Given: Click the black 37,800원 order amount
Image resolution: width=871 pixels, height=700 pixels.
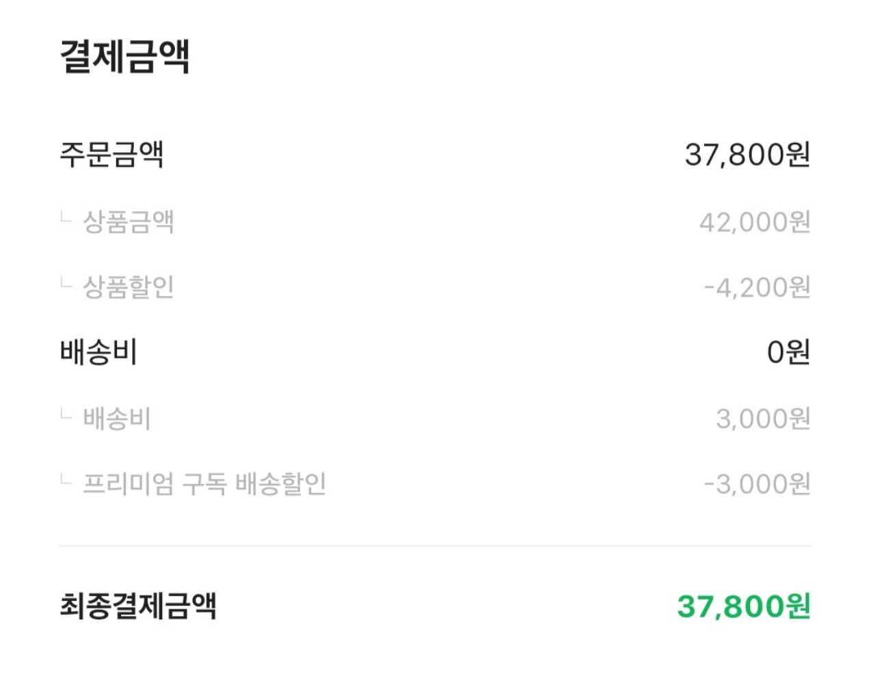Looking at the screenshot, I should [x=747, y=154].
